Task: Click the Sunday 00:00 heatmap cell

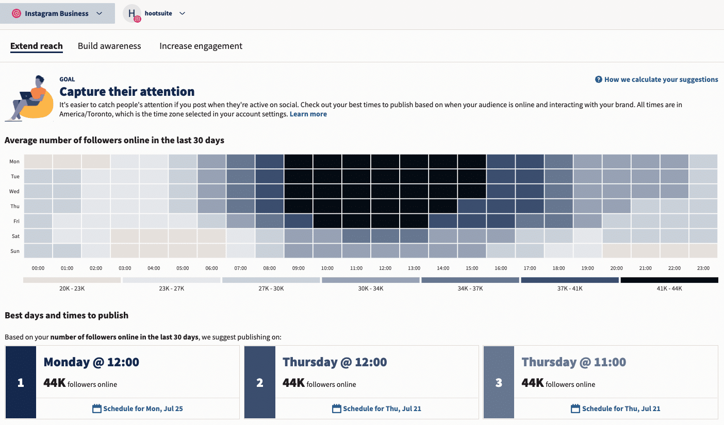Action: point(38,251)
